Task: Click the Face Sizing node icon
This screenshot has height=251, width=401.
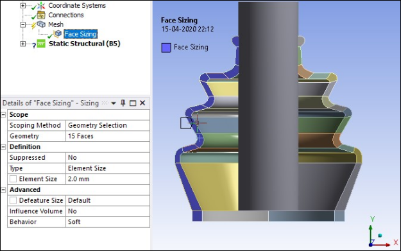Action: [58, 34]
